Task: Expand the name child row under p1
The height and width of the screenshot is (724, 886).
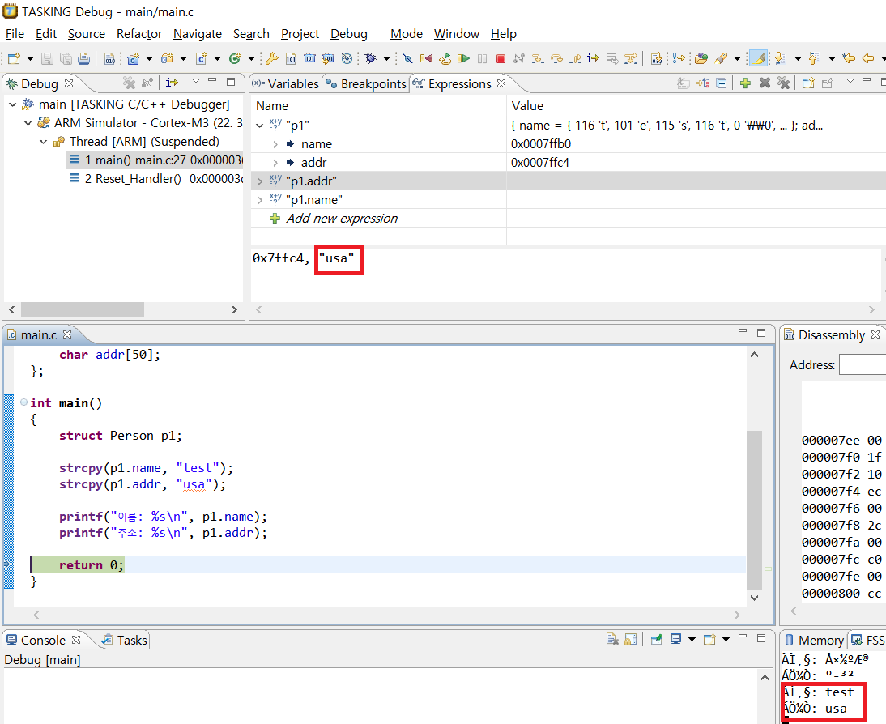Action: tap(275, 144)
